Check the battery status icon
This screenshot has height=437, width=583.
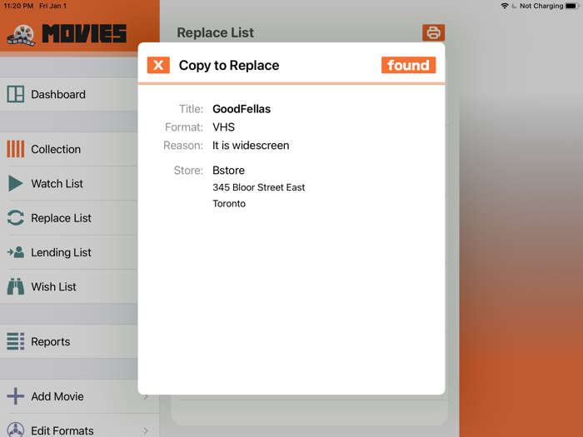tap(572, 6)
